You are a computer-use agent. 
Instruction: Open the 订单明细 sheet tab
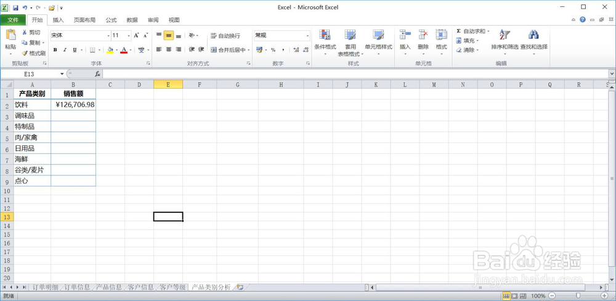click(46, 287)
